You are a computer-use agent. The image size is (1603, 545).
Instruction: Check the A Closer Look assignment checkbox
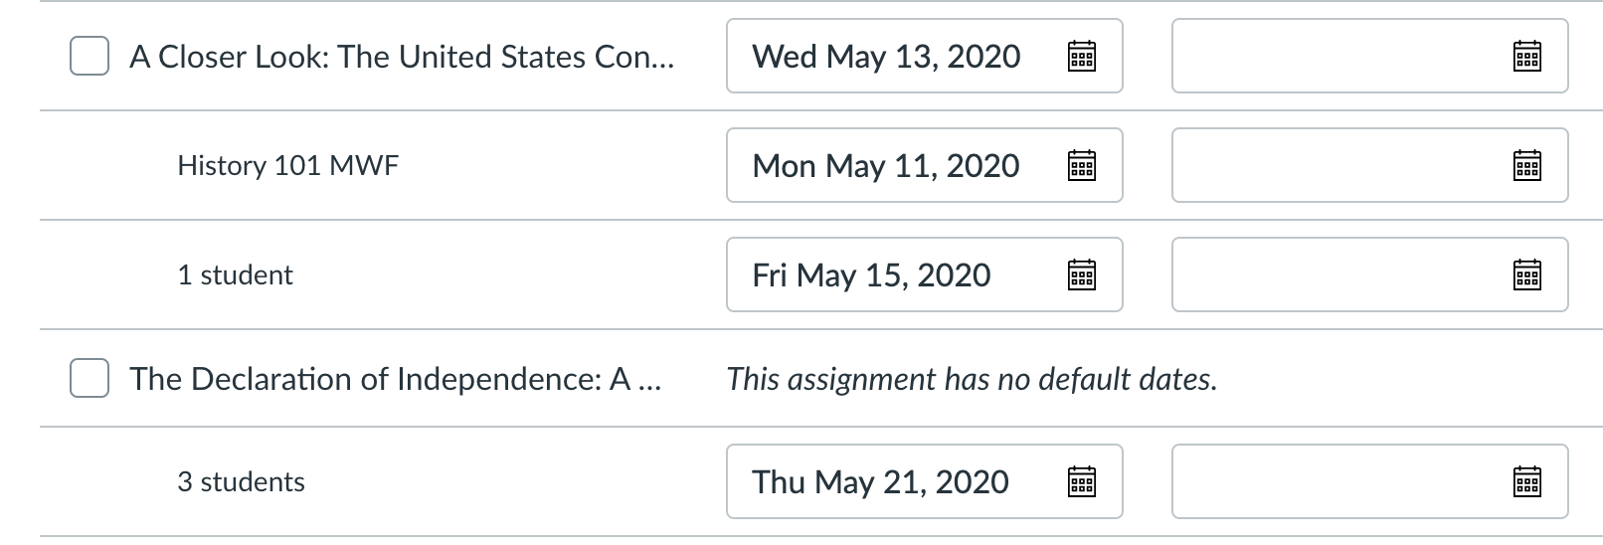[x=89, y=57]
